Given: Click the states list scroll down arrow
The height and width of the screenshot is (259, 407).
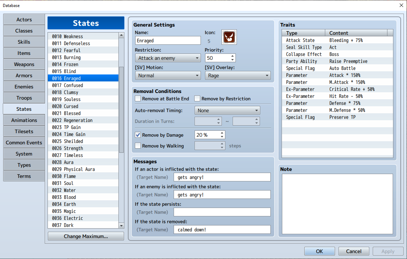Looking at the screenshot, I should (121, 225).
